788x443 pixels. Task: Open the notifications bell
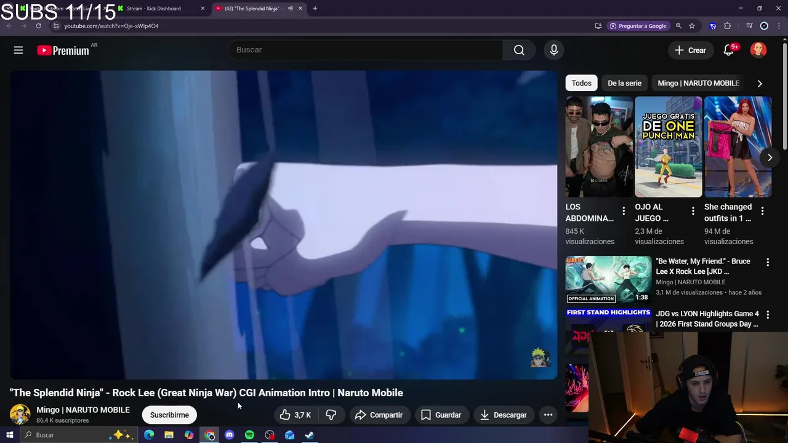(729, 50)
